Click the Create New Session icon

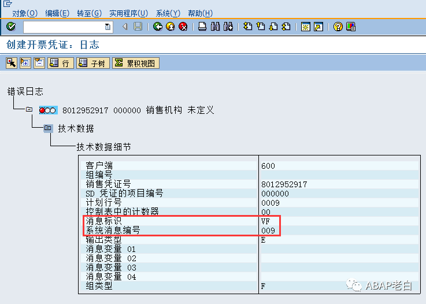[x=305, y=27]
